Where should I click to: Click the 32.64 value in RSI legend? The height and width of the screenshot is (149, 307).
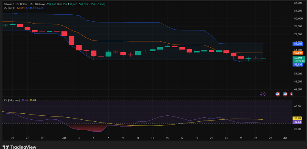pos(25,100)
